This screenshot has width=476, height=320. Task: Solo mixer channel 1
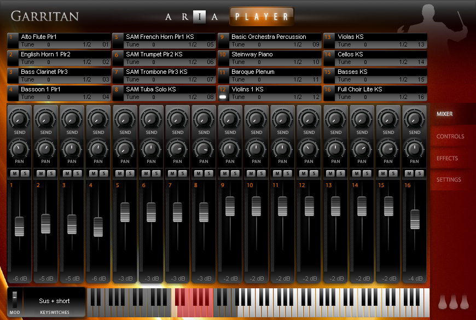point(25,173)
